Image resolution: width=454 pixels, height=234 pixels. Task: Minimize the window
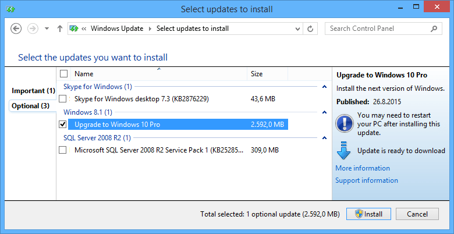pyautogui.click(x=400, y=7)
